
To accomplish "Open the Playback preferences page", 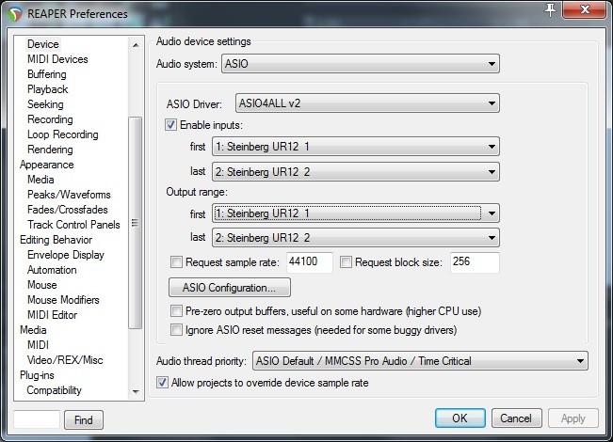I will click(47, 89).
